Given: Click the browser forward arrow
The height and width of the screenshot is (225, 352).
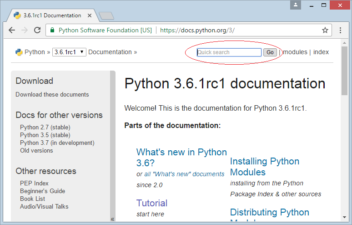Looking at the screenshot, I should click(x=25, y=30).
